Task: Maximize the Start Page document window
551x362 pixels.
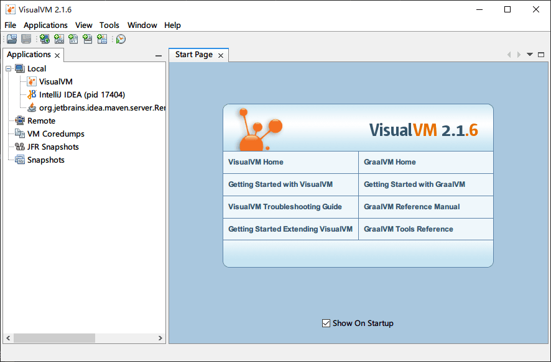Action: tap(541, 55)
